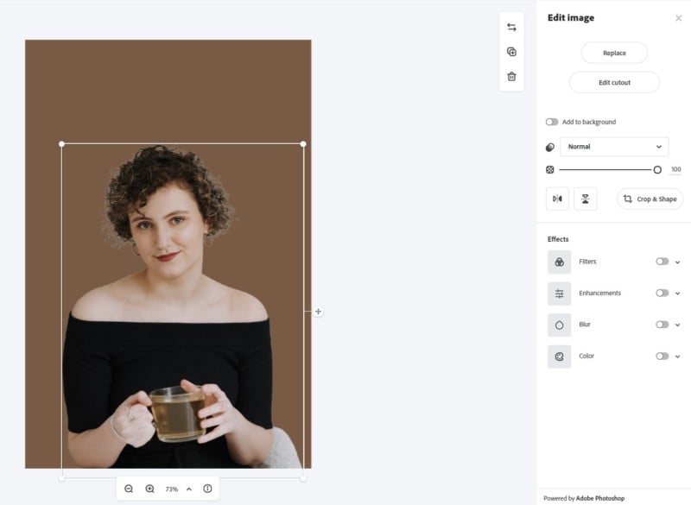The width and height of the screenshot is (691, 505).
Task: Click the flip vertical icon
Action: 585,199
